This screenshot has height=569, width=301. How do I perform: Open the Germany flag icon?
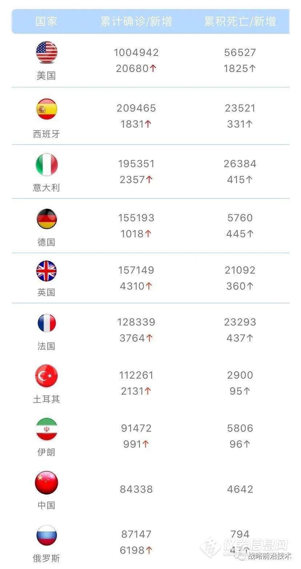(47, 219)
